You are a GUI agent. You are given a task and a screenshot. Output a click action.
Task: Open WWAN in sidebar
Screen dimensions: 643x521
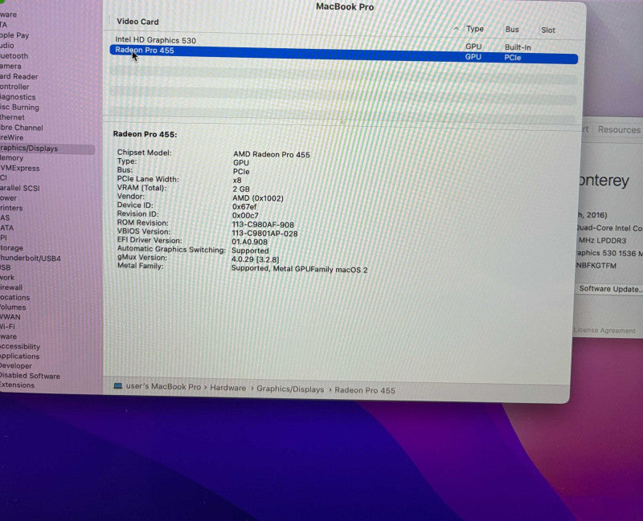point(10,317)
